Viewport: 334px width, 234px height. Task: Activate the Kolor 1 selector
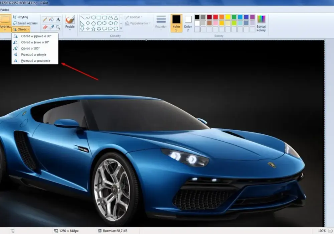[x=176, y=23]
